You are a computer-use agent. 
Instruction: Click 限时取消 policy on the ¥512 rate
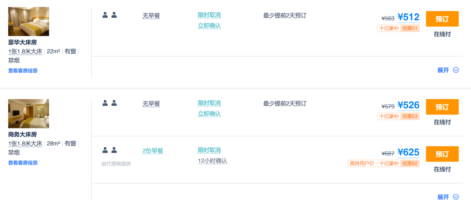(209, 15)
